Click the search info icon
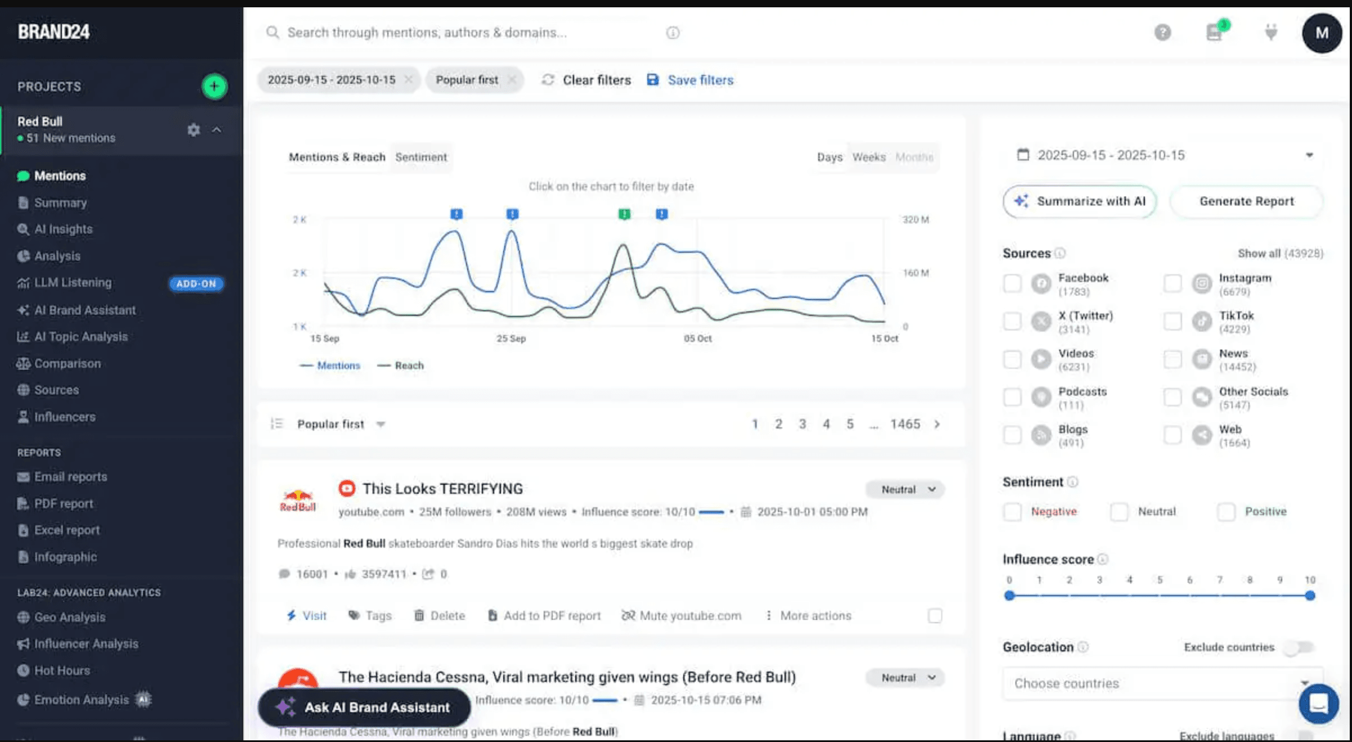 [x=673, y=33]
